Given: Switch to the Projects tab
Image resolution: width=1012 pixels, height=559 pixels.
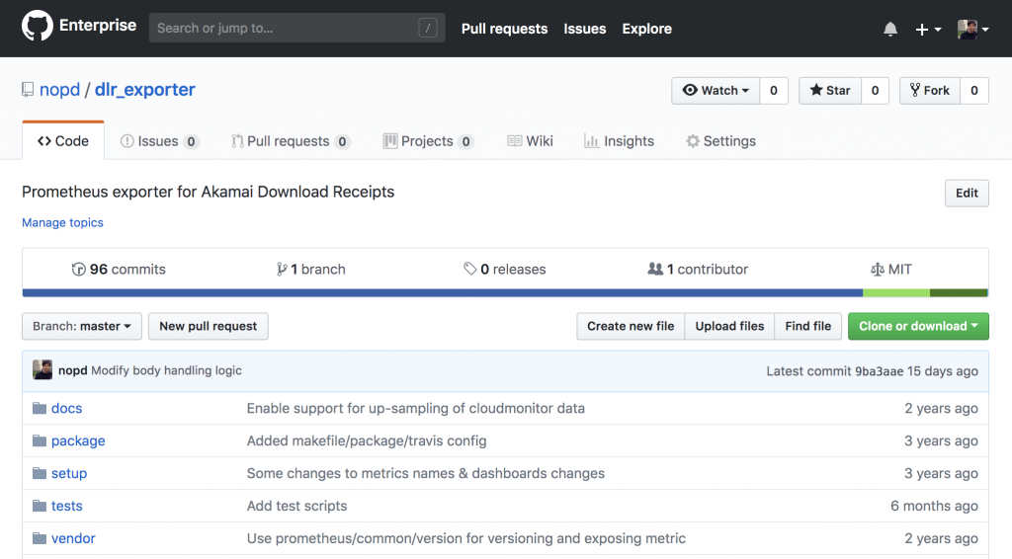Looking at the screenshot, I should [428, 141].
